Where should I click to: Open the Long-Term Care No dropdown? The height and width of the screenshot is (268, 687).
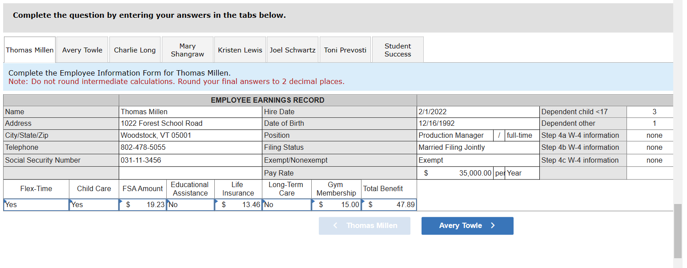[x=287, y=205]
